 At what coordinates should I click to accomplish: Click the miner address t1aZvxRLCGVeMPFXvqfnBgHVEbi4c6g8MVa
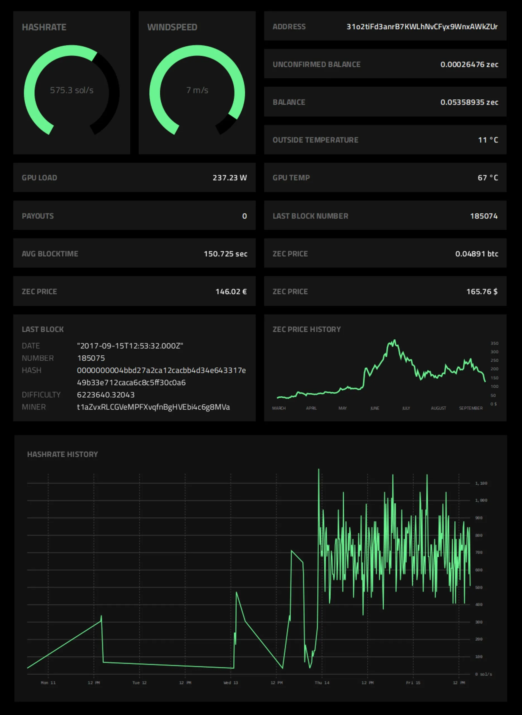pyautogui.click(x=154, y=407)
